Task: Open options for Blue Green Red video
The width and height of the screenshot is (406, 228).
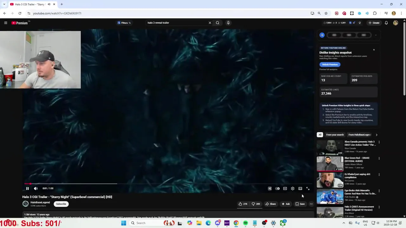Action: pyautogui.click(x=379, y=158)
